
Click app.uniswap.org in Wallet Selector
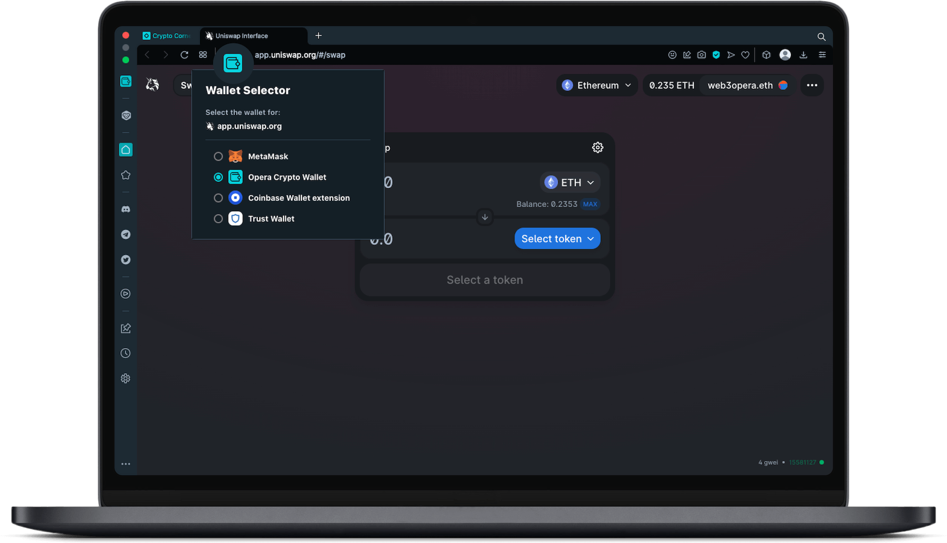pyautogui.click(x=249, y=126)
